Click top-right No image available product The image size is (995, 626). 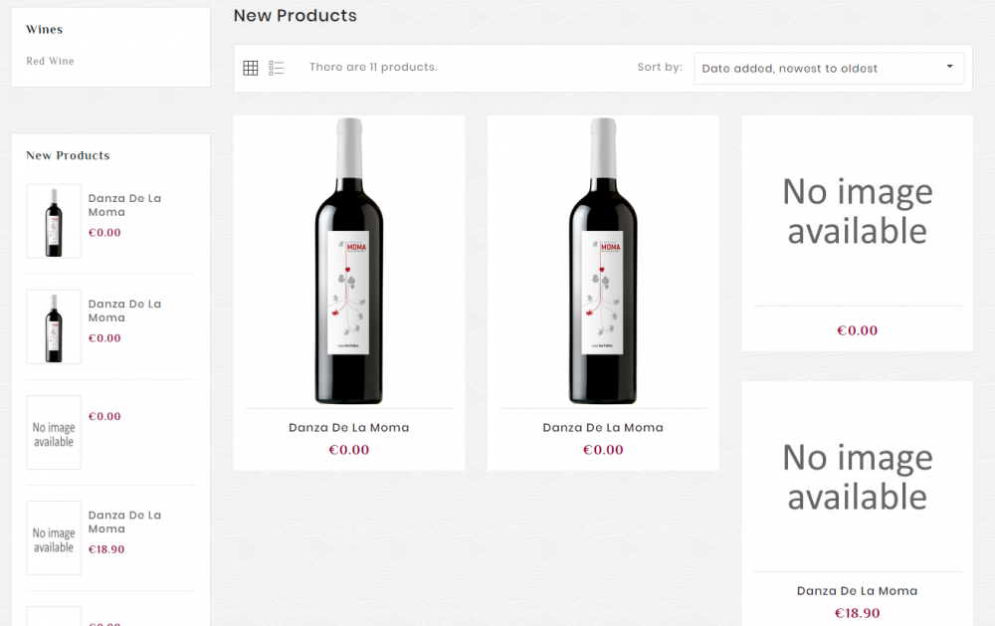(x=857, y=211)
